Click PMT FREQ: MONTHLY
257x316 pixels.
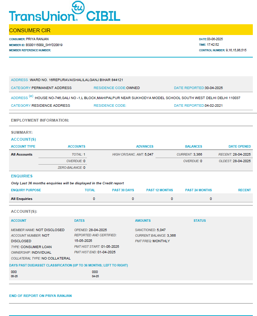point(152,241)
